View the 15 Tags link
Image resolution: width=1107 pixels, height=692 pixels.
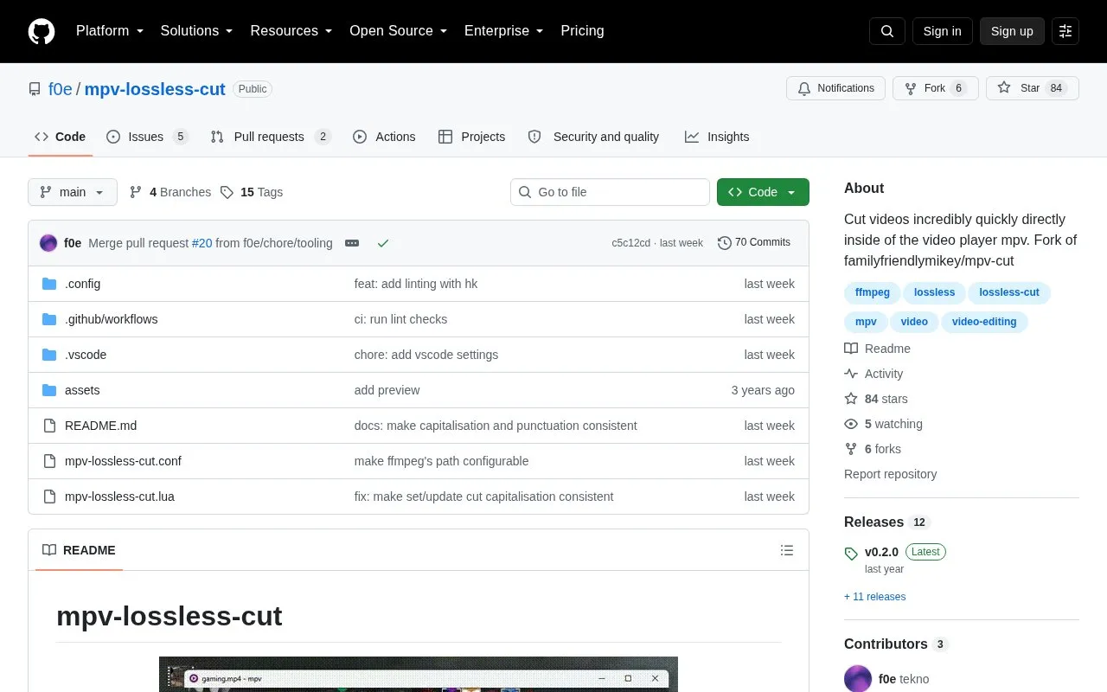pos(252,192)
